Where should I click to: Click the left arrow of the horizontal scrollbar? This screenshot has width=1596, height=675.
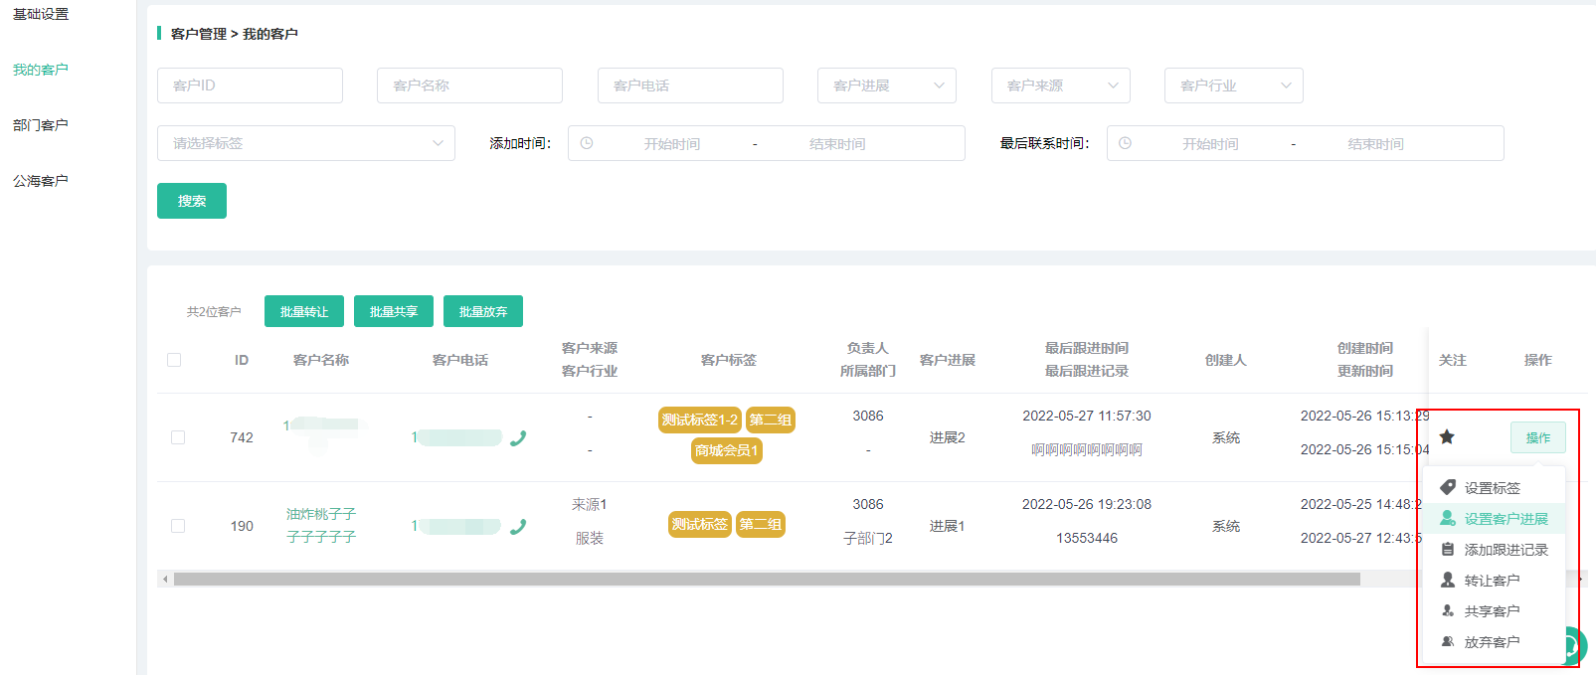[x=165, y=579]
